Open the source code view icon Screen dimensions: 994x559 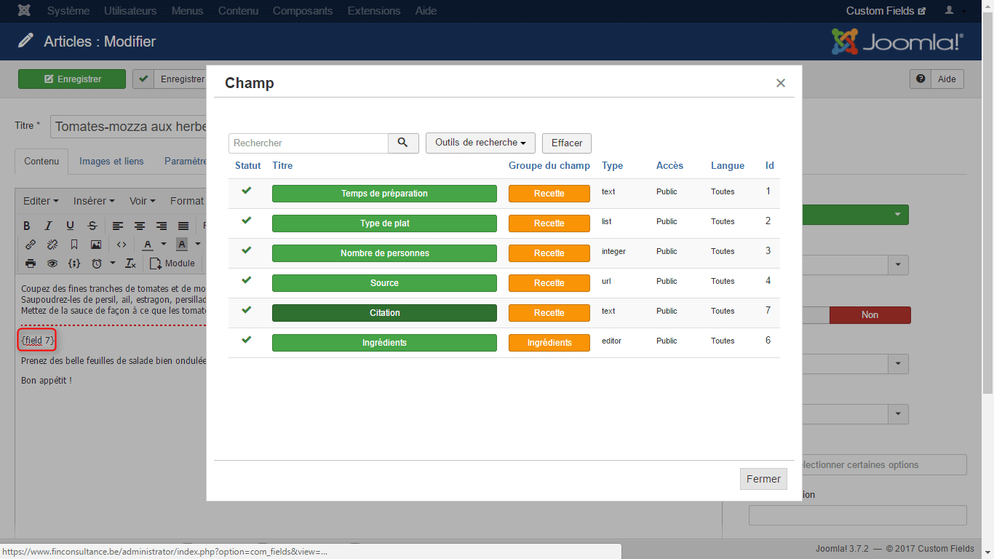[122, 245]
